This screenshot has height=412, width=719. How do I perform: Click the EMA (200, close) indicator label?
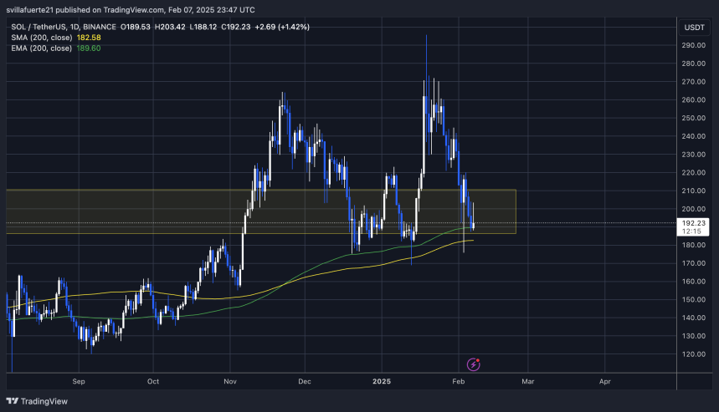click(41, 48)
